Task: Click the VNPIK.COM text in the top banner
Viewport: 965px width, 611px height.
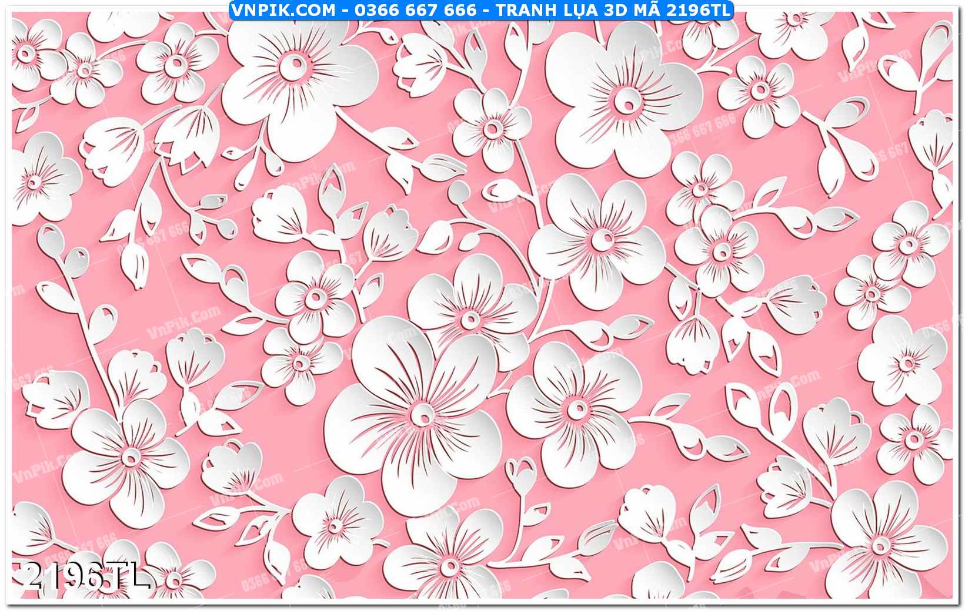Action: click(283, 10)
